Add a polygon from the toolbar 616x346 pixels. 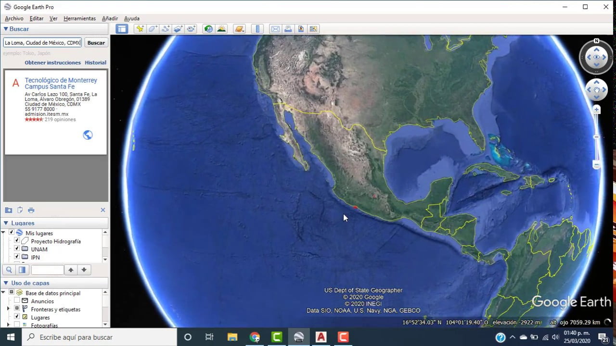point(153,29)
